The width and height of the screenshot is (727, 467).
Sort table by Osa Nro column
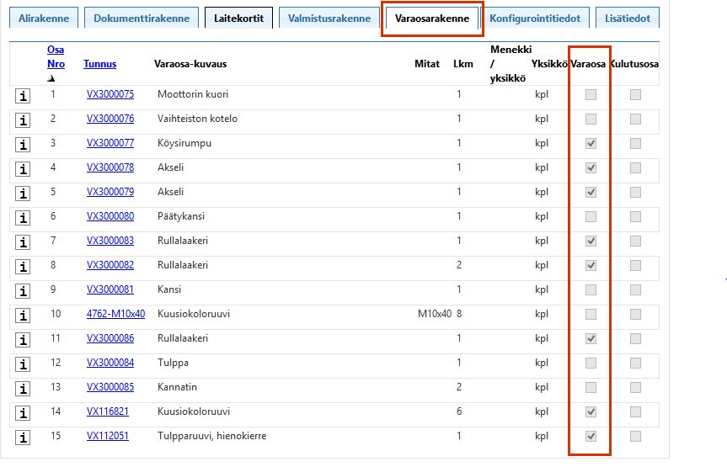(x=56, y=56)
